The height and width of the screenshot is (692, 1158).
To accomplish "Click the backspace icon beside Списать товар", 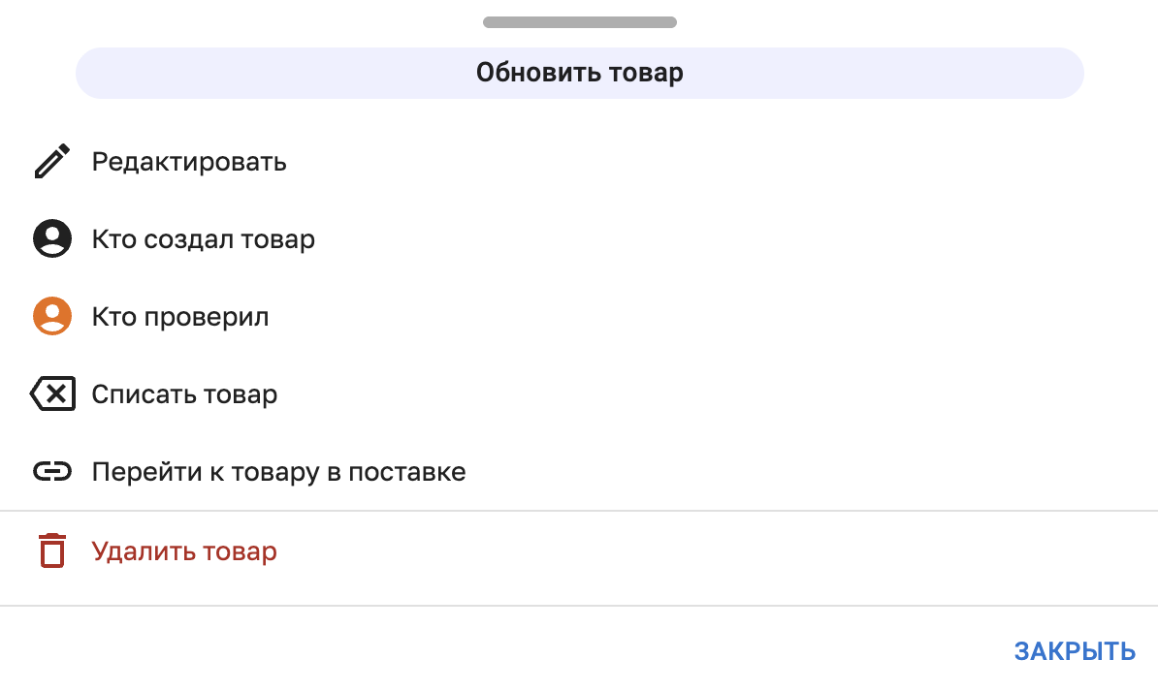I will tap(53, 393).
